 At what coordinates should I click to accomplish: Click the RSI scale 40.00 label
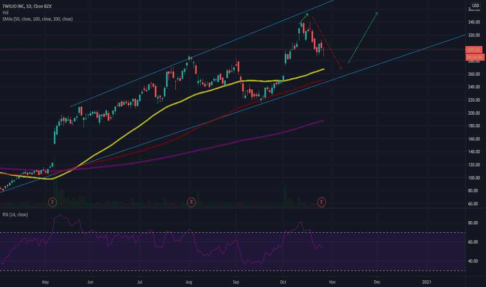(472, 261)
